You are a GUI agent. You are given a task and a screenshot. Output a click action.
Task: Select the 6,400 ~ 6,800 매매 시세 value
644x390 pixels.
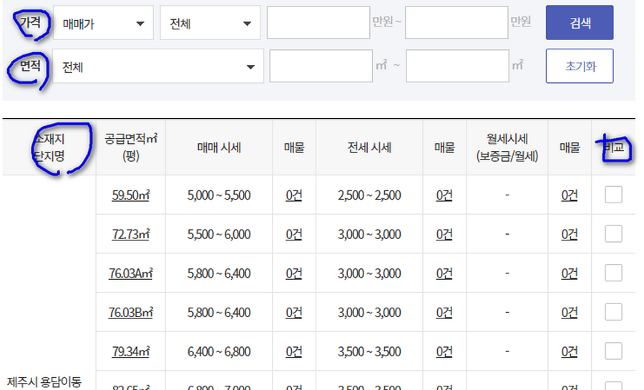pyautogui.click(x=219, y=351)
